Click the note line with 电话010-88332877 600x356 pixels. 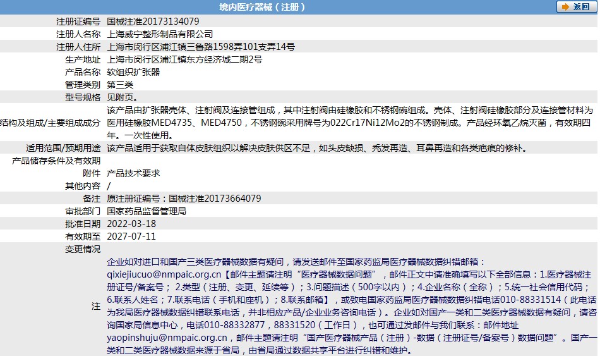coord(313,325)
